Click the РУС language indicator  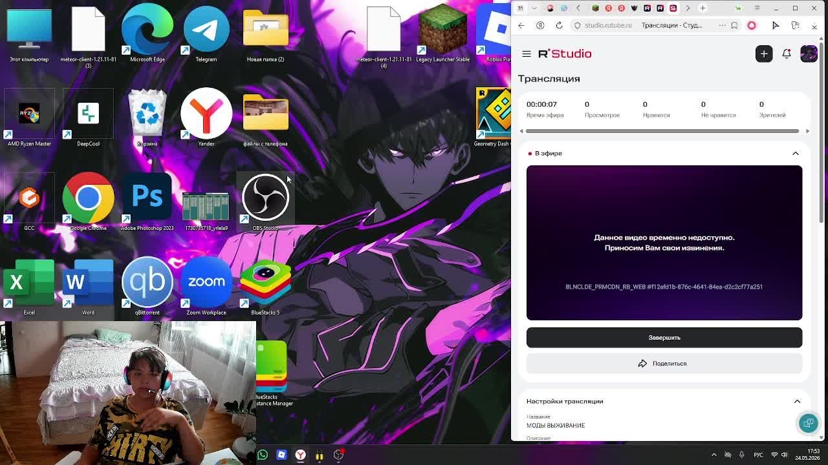pos(759,455)
